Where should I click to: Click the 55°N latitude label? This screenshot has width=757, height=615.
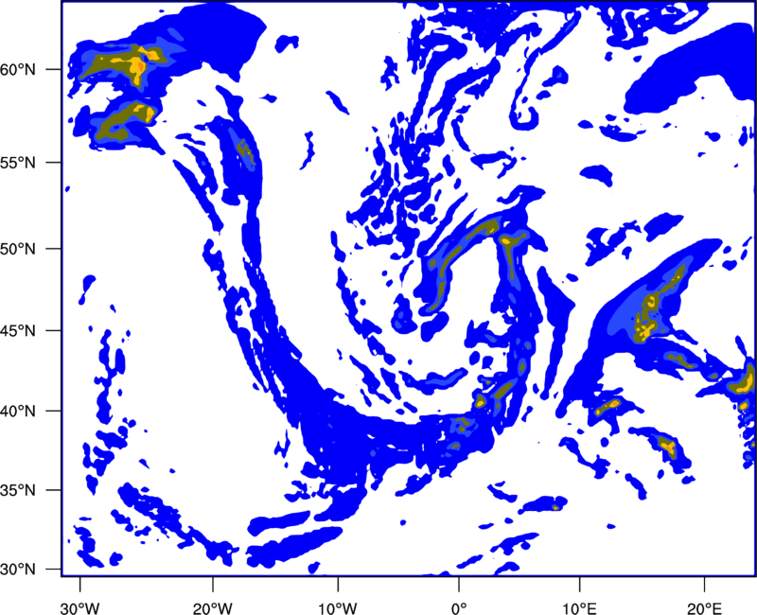click(x=18, y=163)
